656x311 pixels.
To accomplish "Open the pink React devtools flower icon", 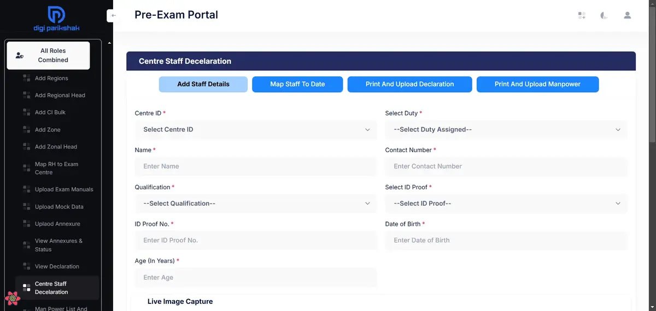I will point(13,298).
